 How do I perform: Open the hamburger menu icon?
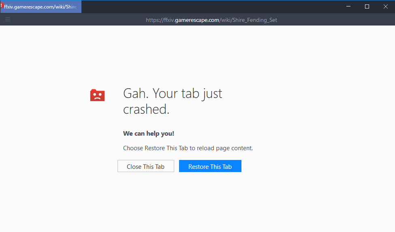click(x=8, y=19)
